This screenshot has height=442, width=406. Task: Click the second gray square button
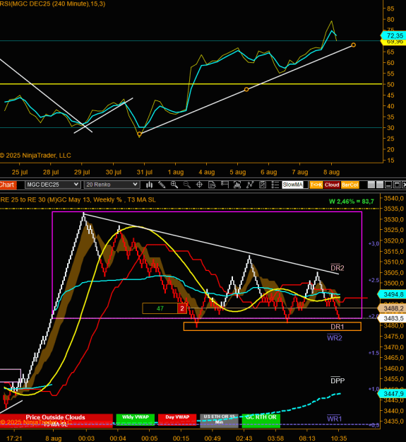coord(380,185)
